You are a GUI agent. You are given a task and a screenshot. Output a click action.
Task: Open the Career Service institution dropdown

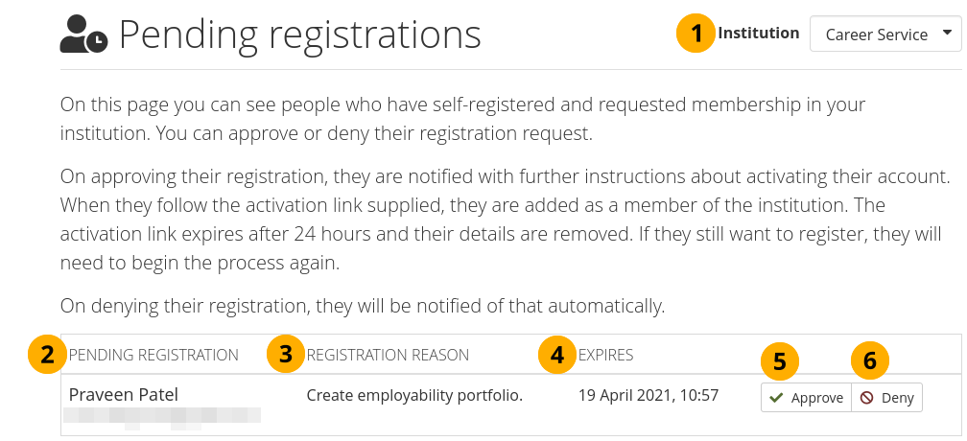coord(885,35)
